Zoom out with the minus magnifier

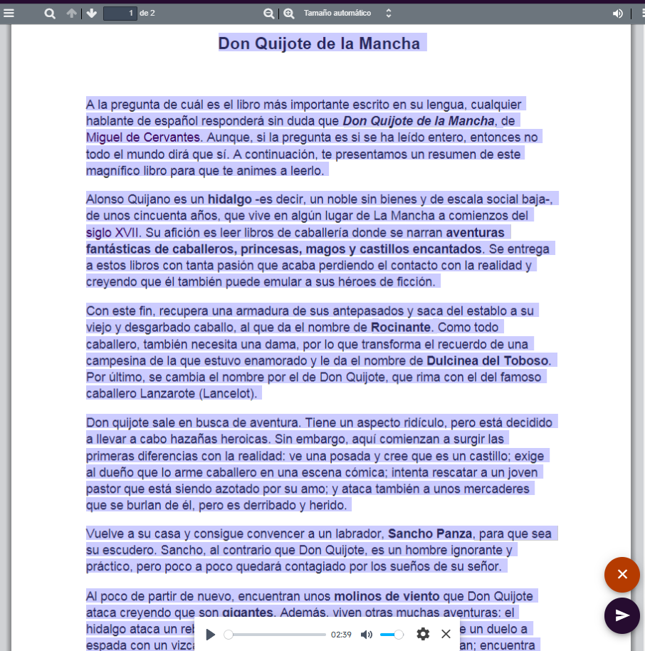click(x=269, y=14)
